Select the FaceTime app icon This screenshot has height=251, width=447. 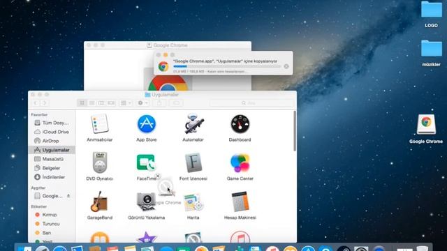146,162
